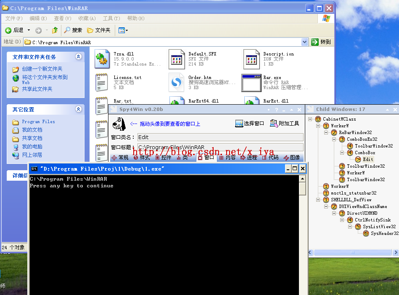This screenshot has width=399, height=295.
Task: Toggle the Folders (文件夹) pane button
Action: pyautogui.click(x=99, y=30)
